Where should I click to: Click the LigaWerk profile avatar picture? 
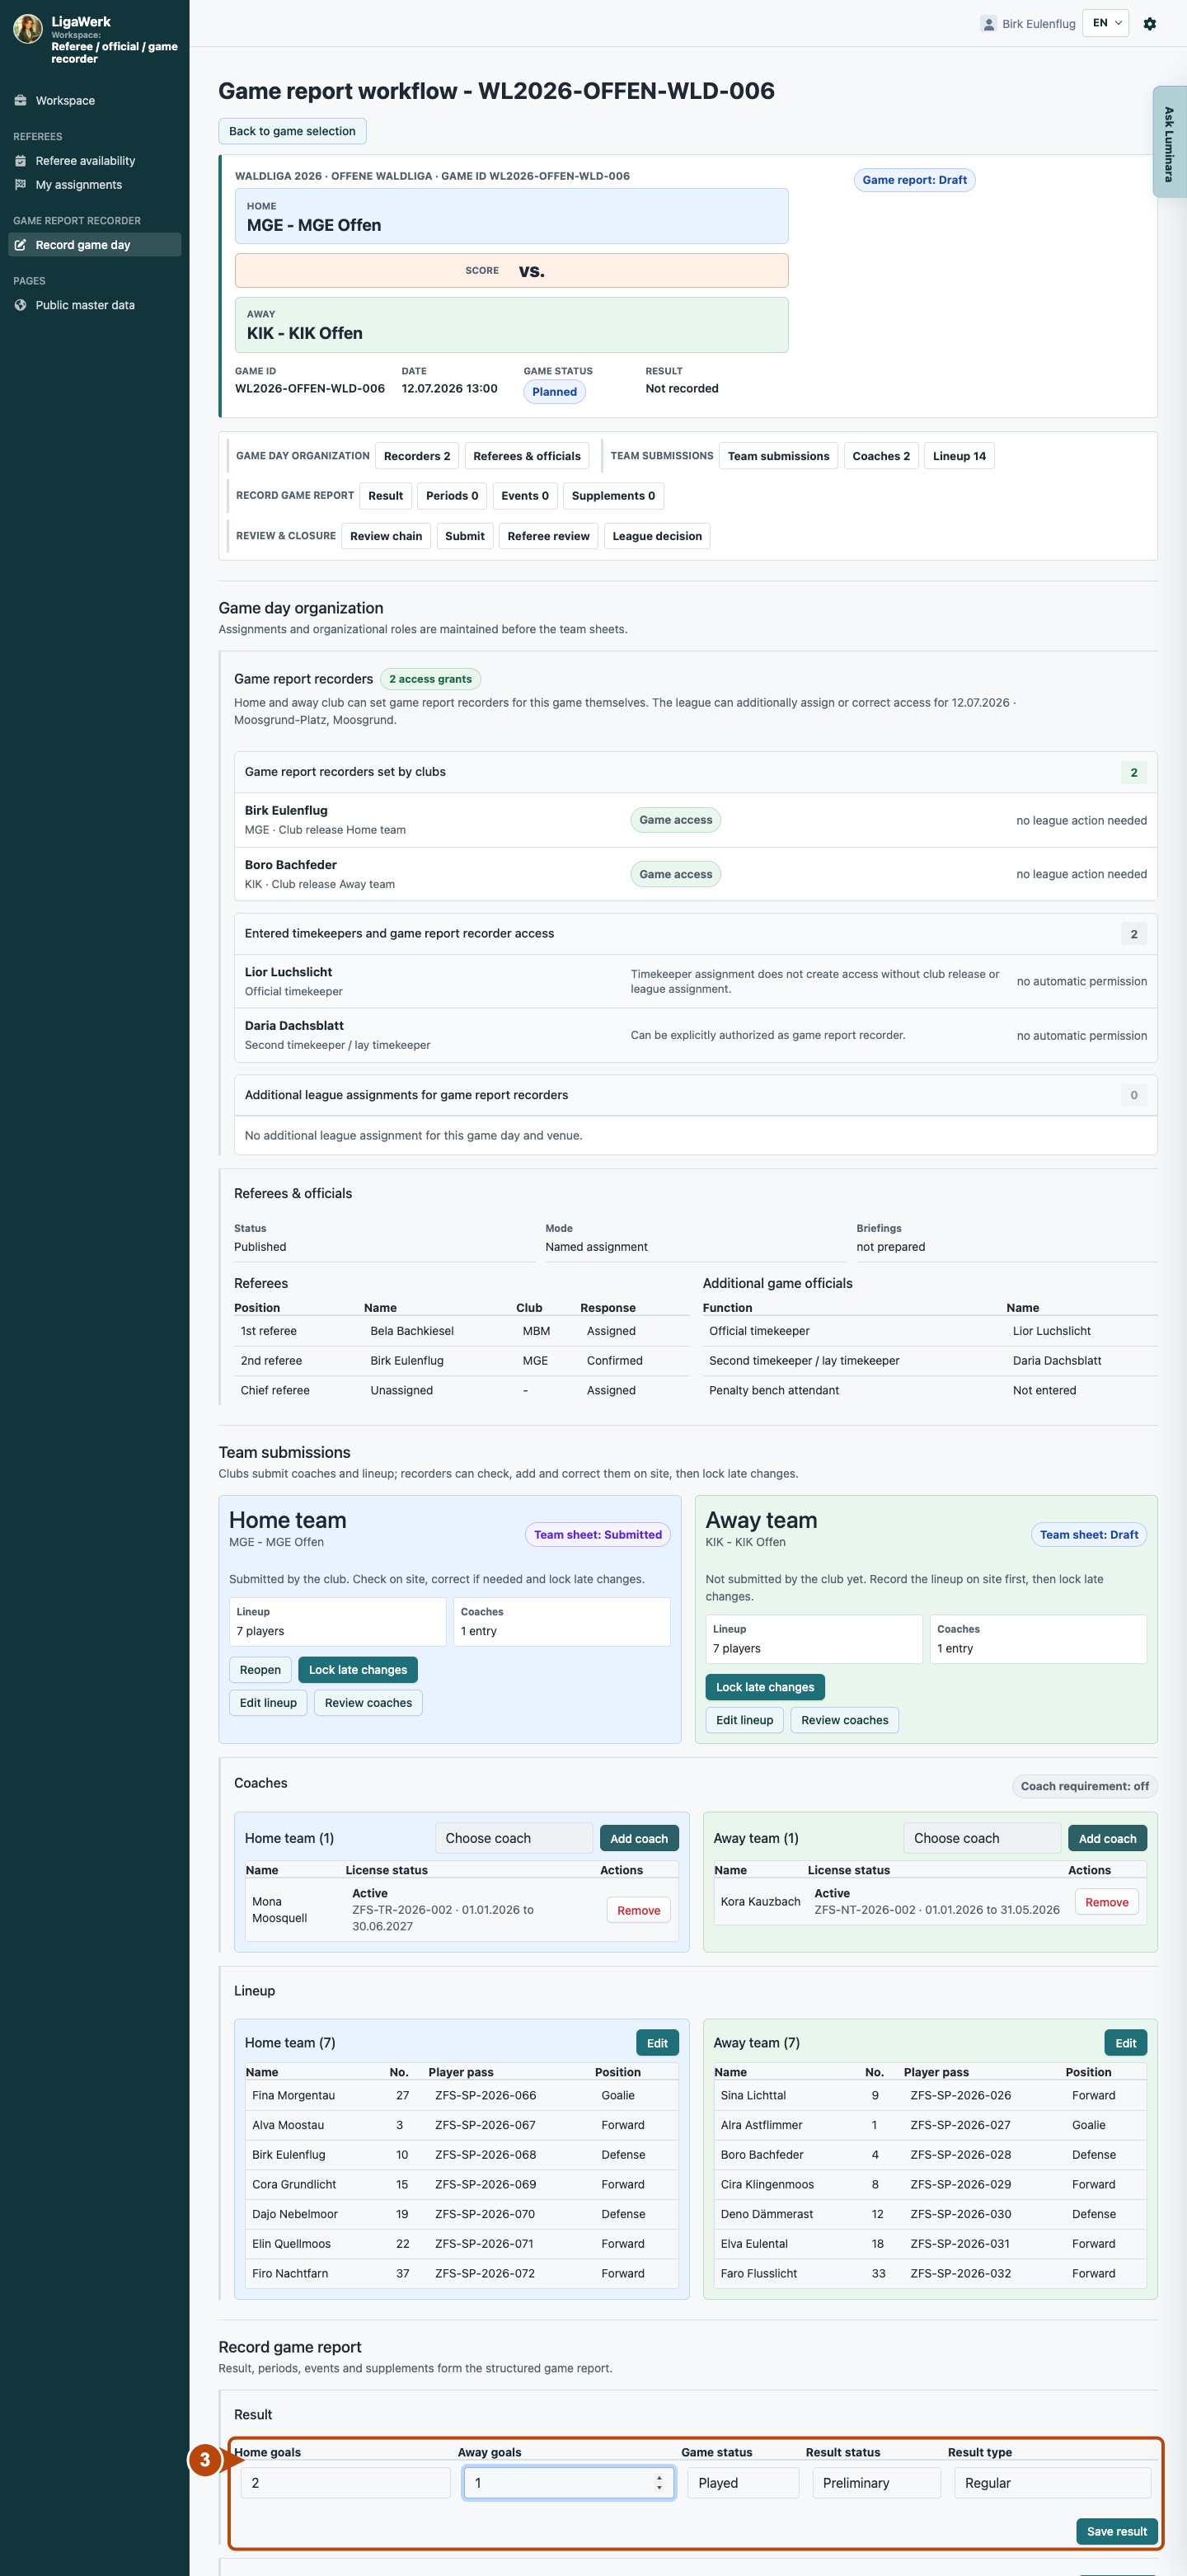[x=28, y=29]
